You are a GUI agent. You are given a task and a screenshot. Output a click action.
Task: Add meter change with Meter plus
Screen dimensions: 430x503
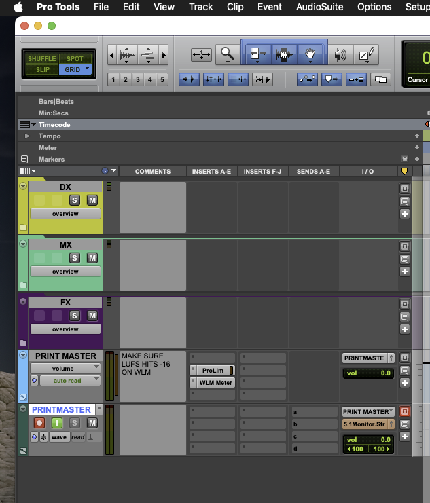417,147
